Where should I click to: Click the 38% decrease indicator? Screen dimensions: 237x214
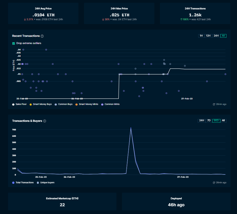coord(106,19)
